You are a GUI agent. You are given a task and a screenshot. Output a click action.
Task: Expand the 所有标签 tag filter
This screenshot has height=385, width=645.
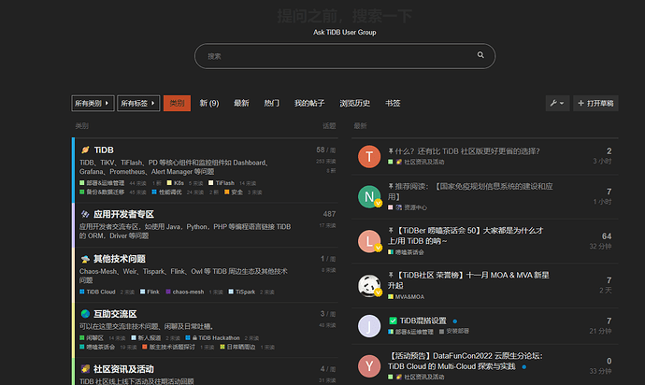pos(138,103)
